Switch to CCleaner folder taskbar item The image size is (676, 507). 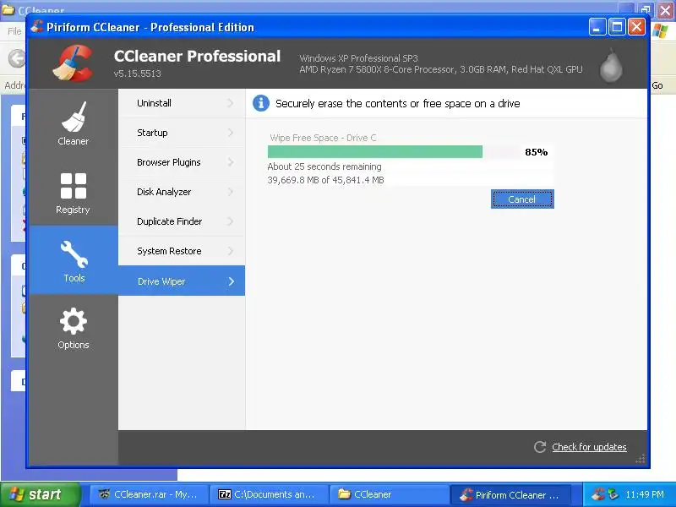point(389,494)
